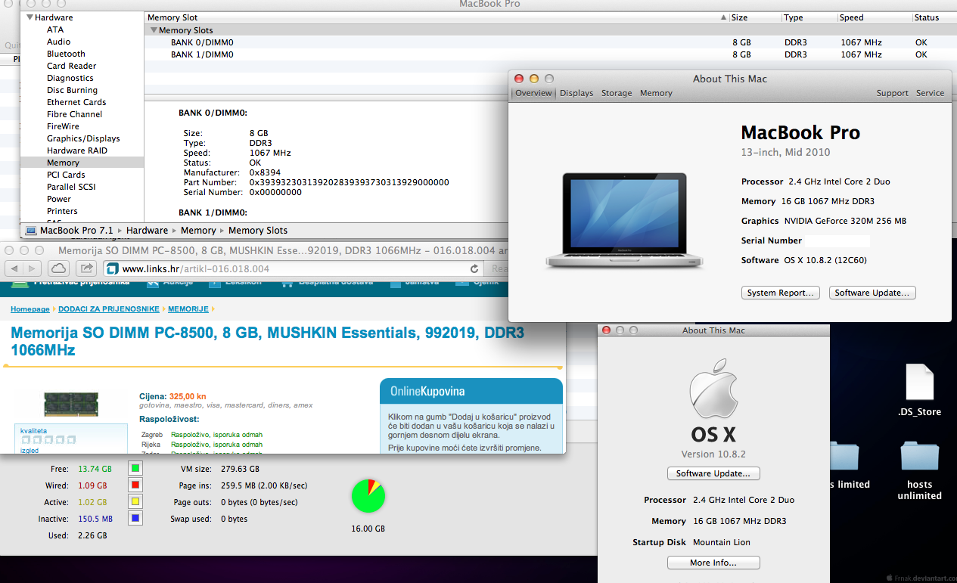The image size is (957, 583).
Task: Click System Report… button
Action: (x=781, y=293)
